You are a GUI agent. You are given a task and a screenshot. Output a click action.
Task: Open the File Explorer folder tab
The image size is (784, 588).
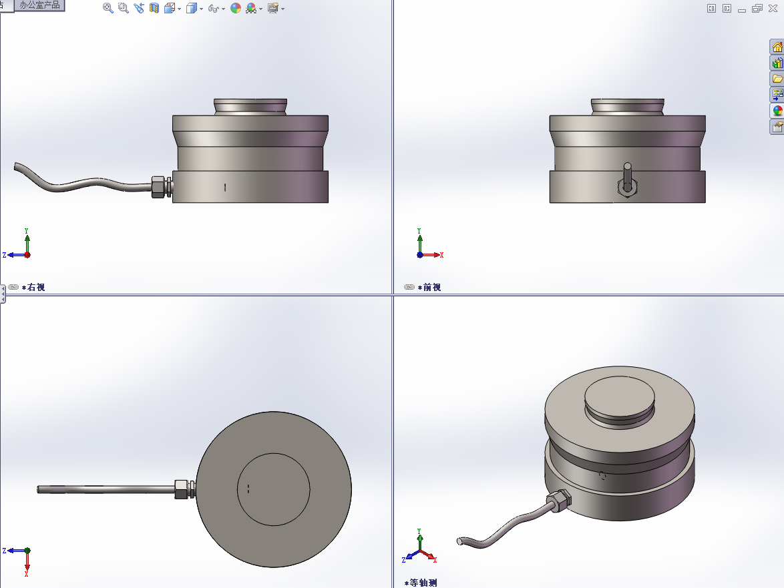pos(777,79)
